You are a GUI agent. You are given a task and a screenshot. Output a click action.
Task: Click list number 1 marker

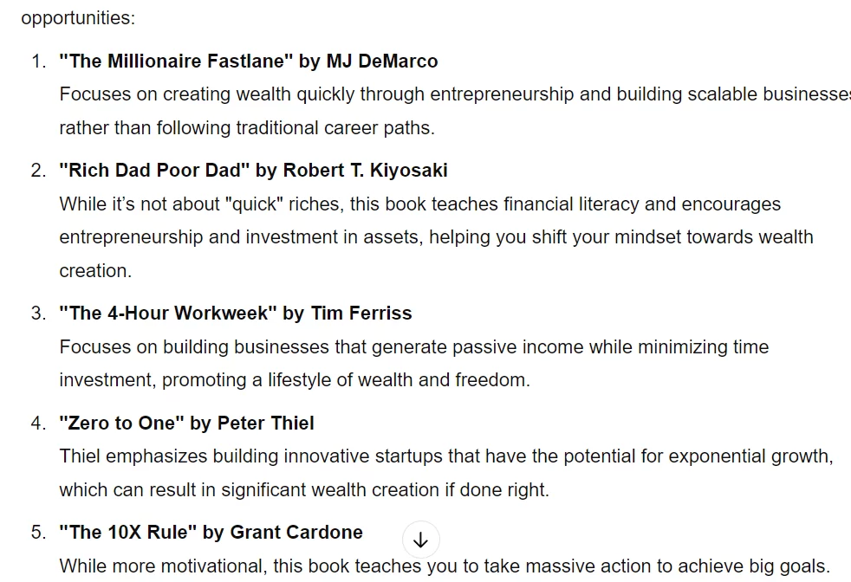pyautogui.click(x=38, y=61)
